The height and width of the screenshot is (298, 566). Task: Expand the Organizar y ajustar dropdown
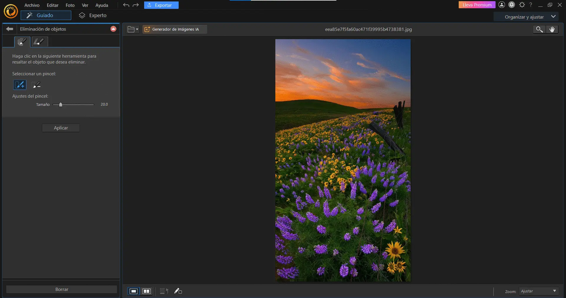[553, 17]
